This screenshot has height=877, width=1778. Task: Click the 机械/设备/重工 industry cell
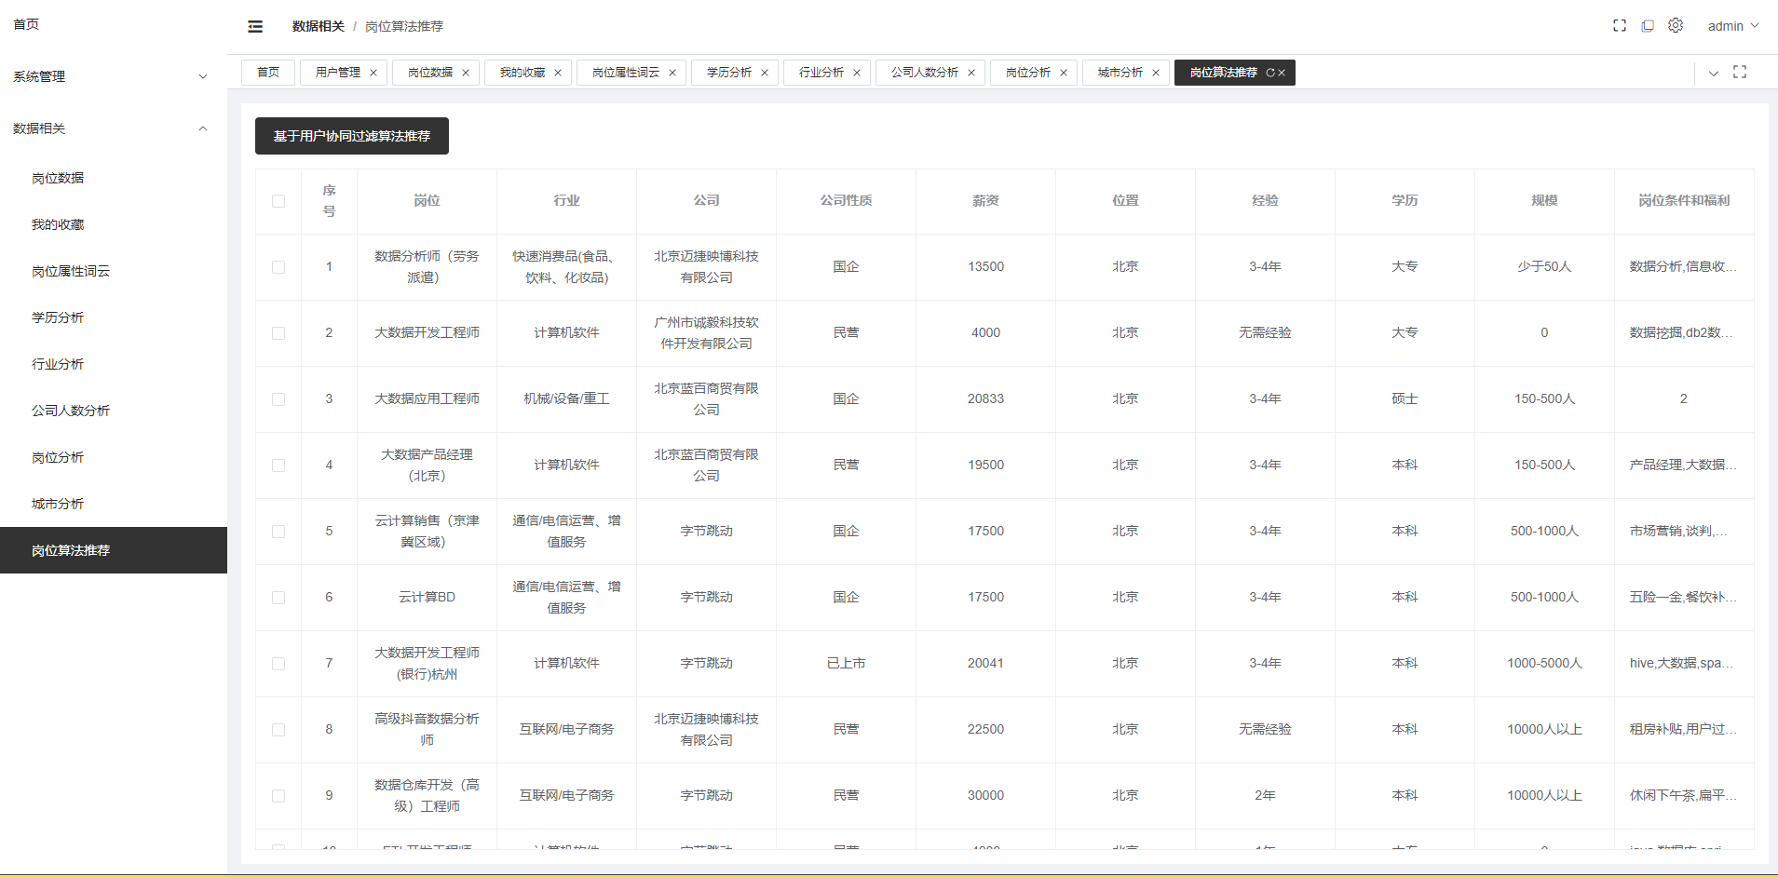(566, 398)
